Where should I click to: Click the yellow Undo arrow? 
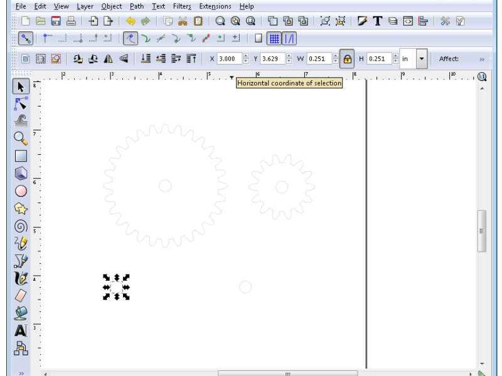[x=131, y=21]
